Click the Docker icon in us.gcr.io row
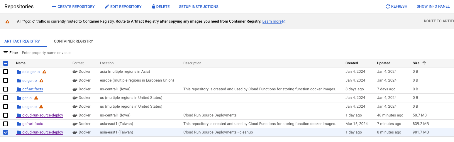 pyautogui.click(x=75, y=107)
